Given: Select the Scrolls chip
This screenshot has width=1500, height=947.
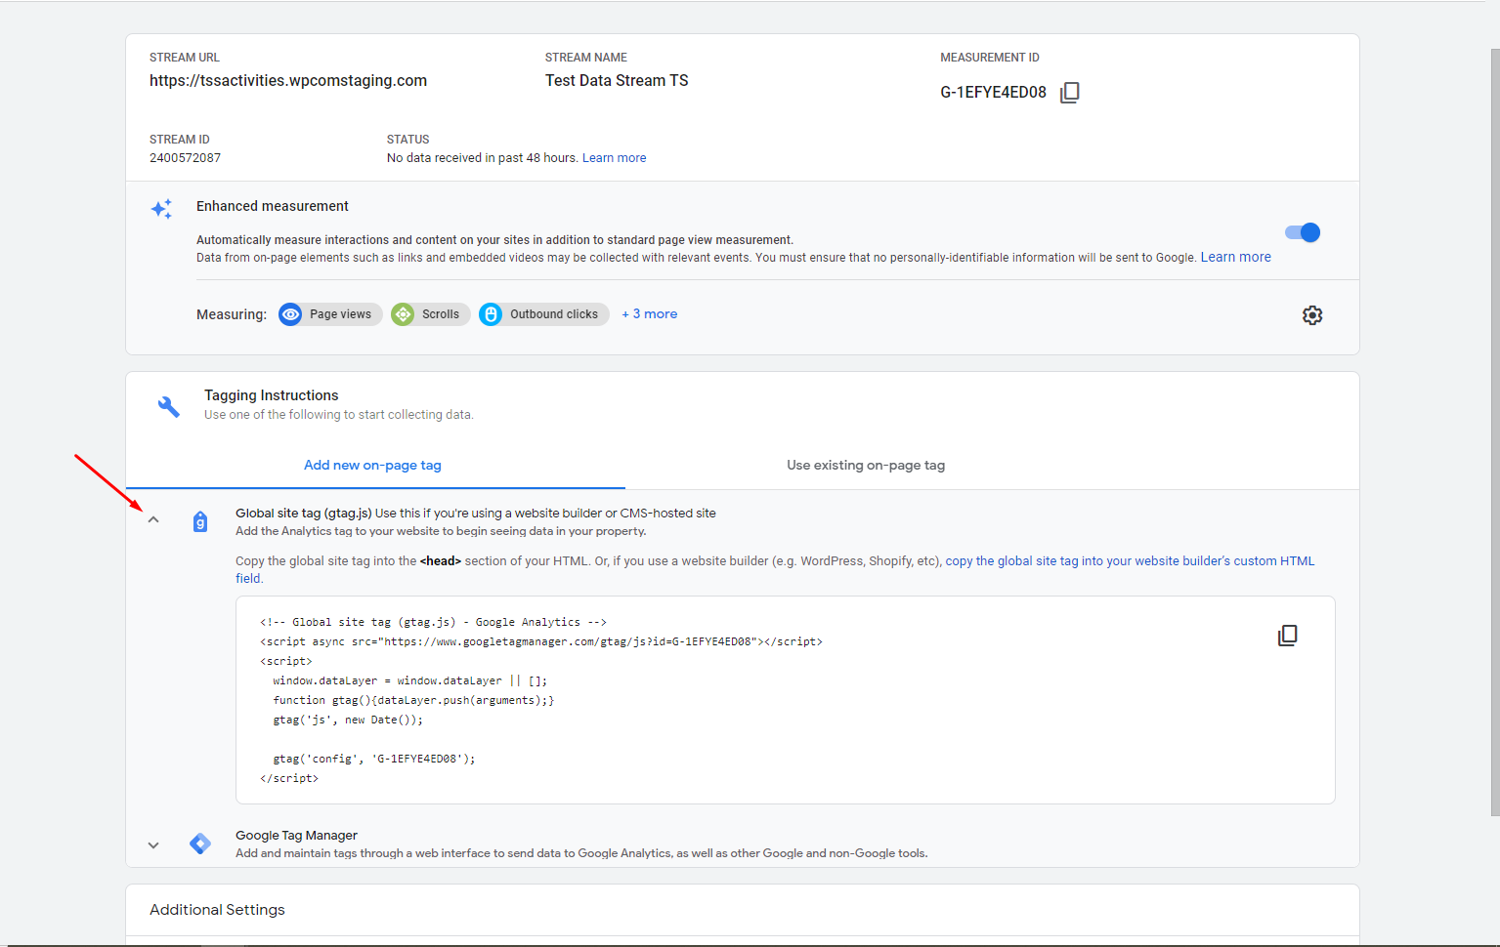Looking at the screenshot, I should pyautogui.click(x=431, y=314).
